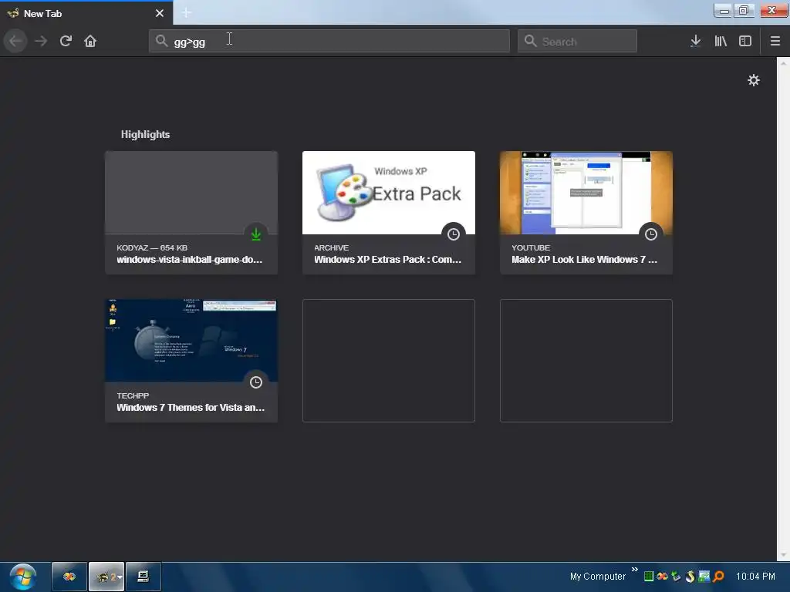Click the history clock badge on Archive card

click(x=454, y=234)
